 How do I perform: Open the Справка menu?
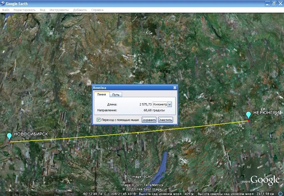point(97,10)
